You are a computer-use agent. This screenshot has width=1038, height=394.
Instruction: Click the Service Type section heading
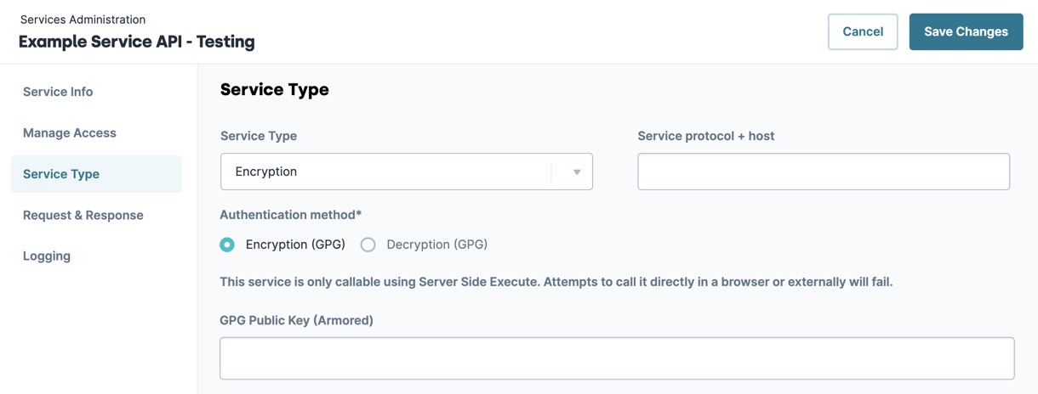click(275, 89)
